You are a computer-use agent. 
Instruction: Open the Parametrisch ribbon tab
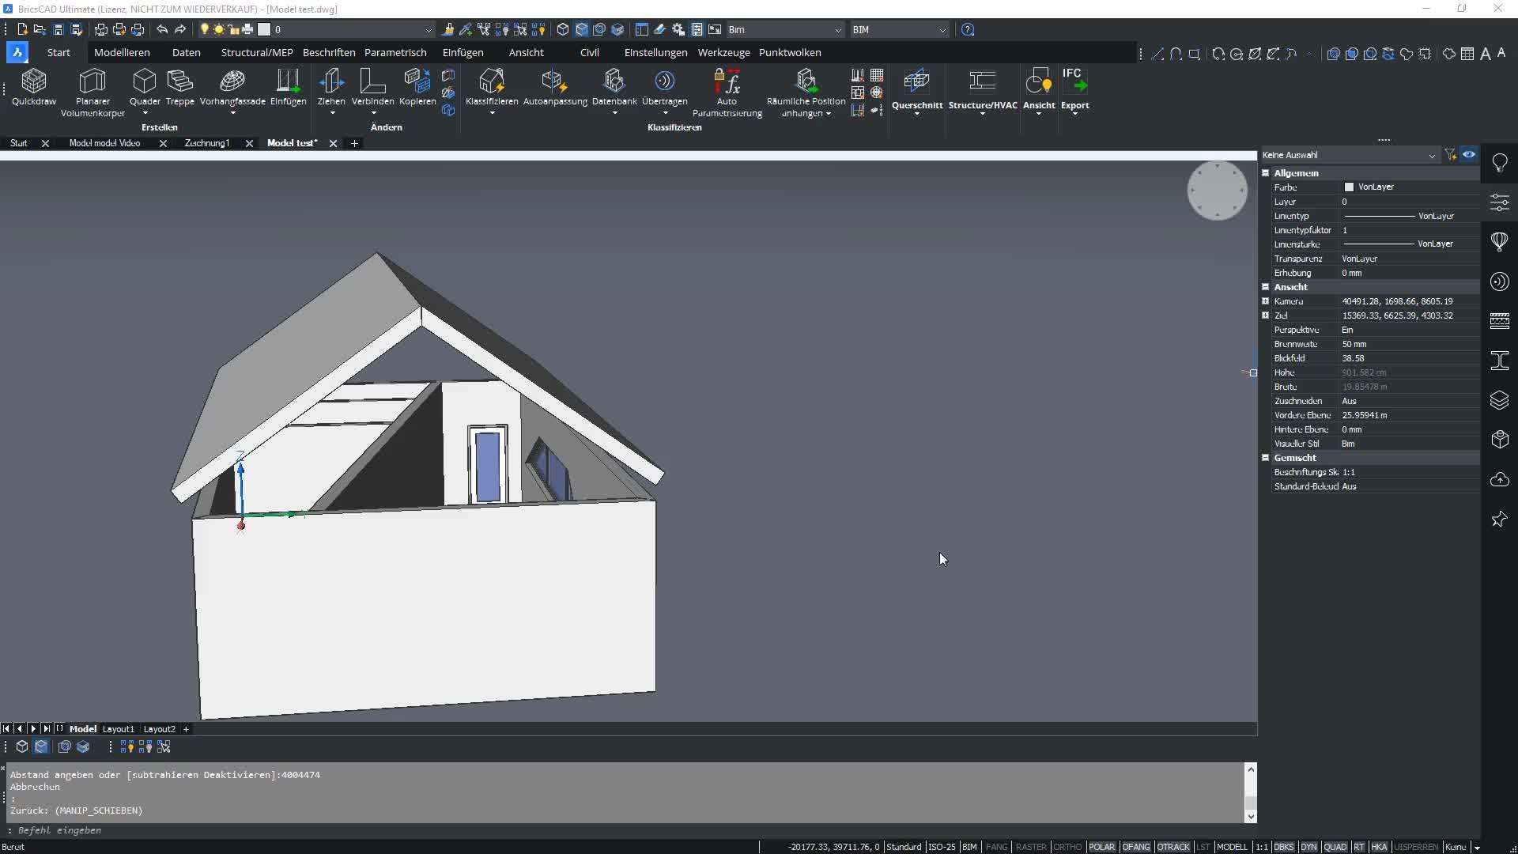395,52
